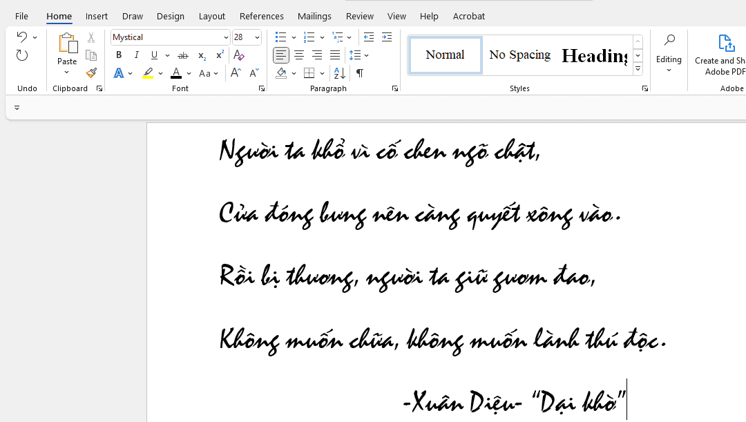Viewport: 746px width, 422px height.
Task: Toggle Show/Hide paragraph marks
Action: 360,73
